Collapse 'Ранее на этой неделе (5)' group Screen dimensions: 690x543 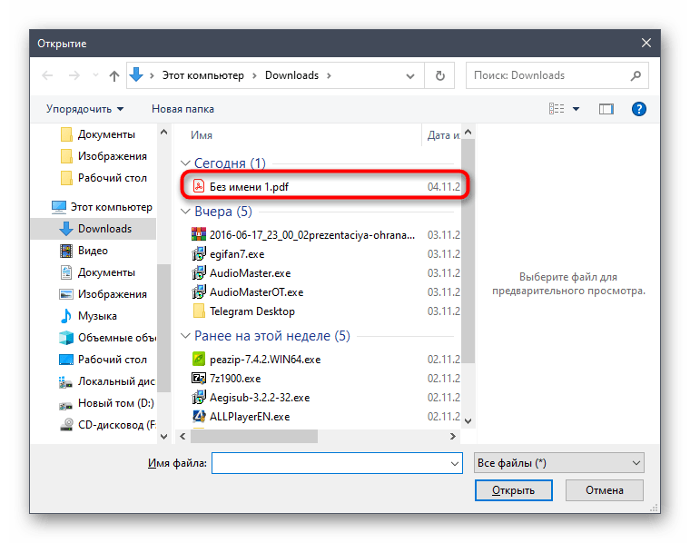[185, 336]
